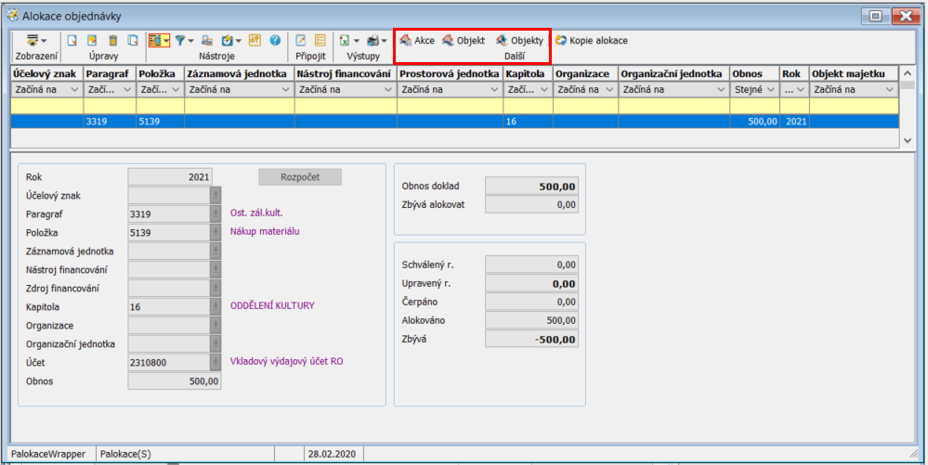Click the Objekty toolbar button
The image size is (928, 465).
pyautogui.click(x=519, y=41)
